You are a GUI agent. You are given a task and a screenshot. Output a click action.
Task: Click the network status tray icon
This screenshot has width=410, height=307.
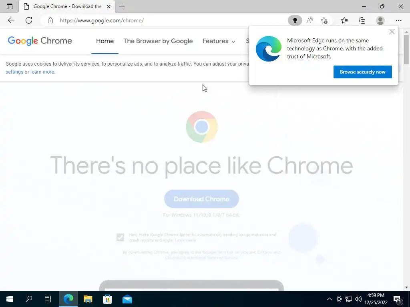(349, 299)
